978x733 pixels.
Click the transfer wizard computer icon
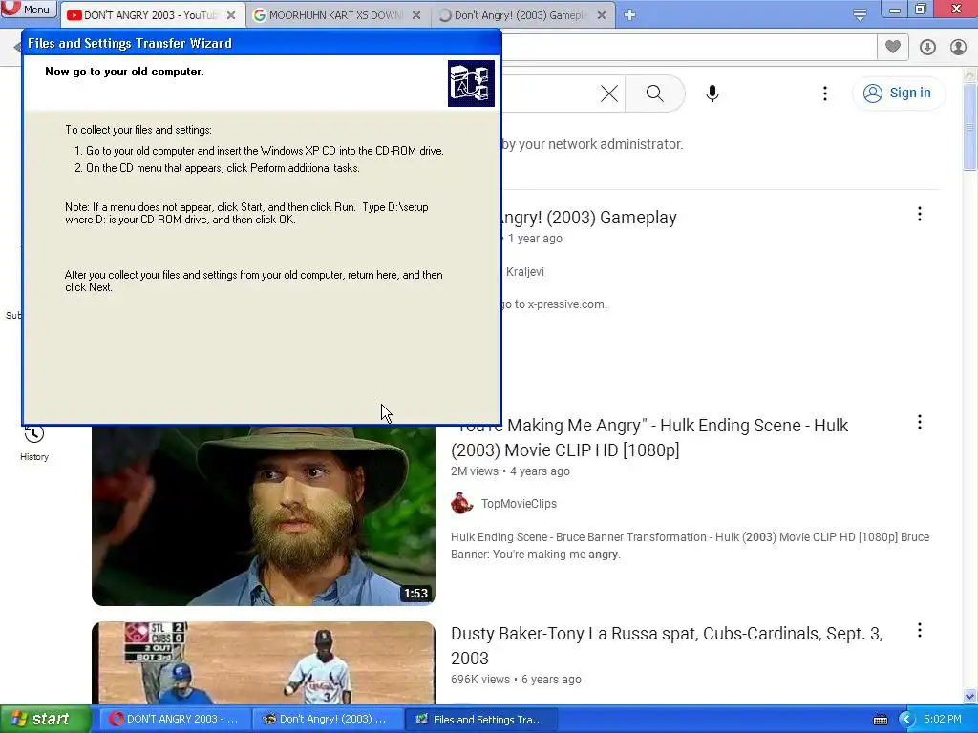(471, 84)
